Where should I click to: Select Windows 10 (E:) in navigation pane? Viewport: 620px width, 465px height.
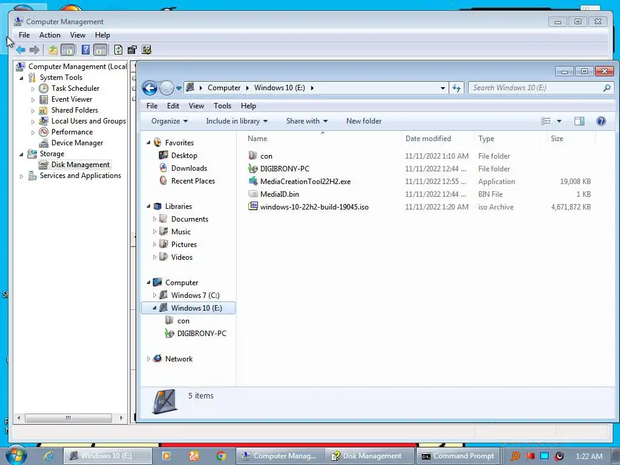click(189, 308)
